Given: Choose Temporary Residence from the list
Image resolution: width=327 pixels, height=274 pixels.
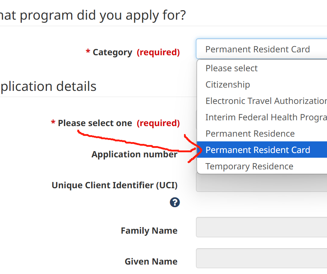Looking at the screenshot, I should [249, 166].
